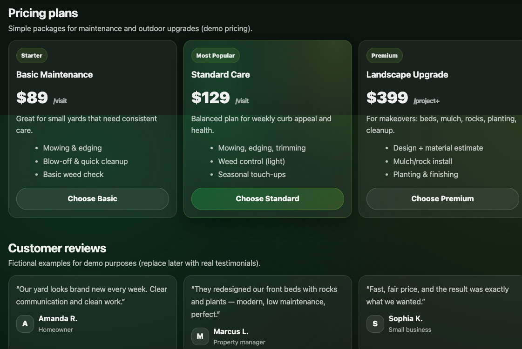Click the $399 price
This screenshot has height=349, width=522.
tap(387, 98)
